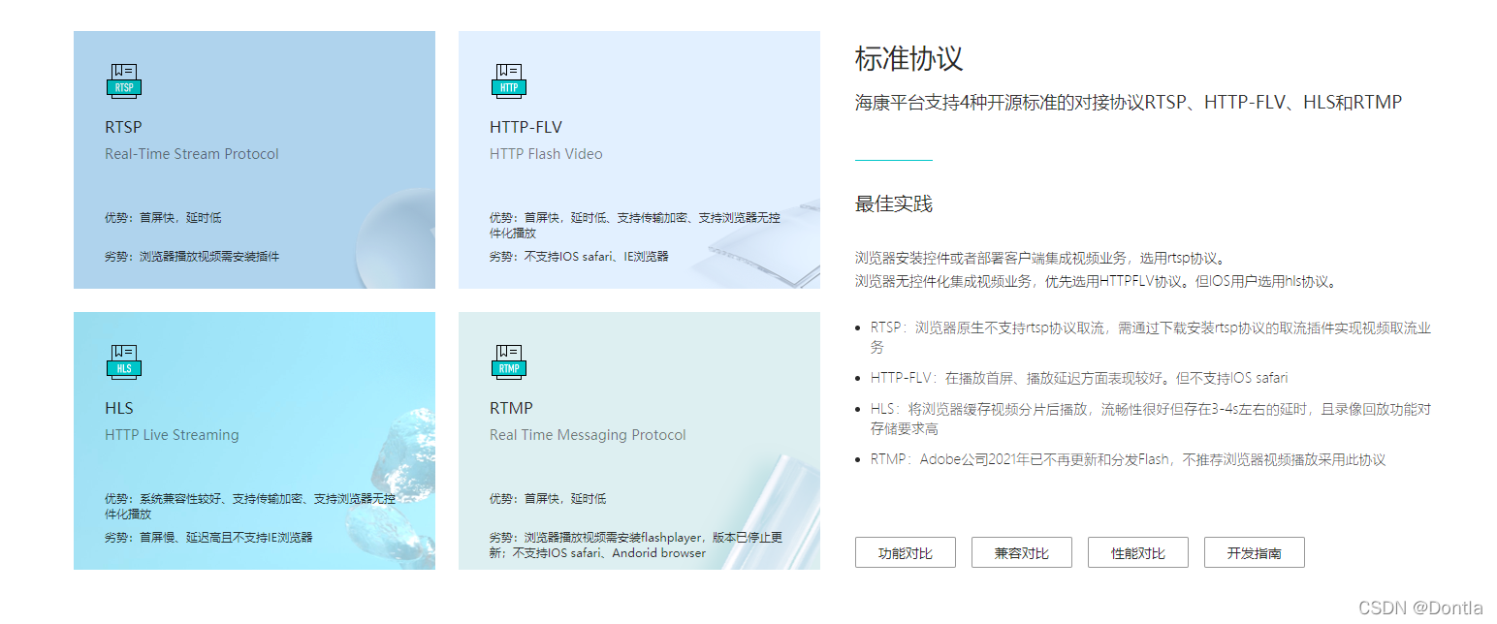This screenshot has width=1497, height=624.
Task: Select the RTMP protocol icon
Action: click(x=508, y=362)
